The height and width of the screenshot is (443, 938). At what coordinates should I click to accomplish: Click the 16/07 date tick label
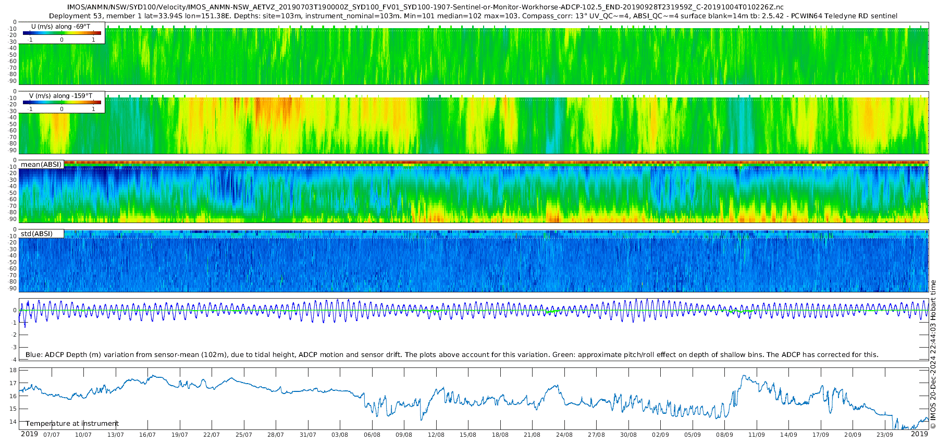point(147,435)
